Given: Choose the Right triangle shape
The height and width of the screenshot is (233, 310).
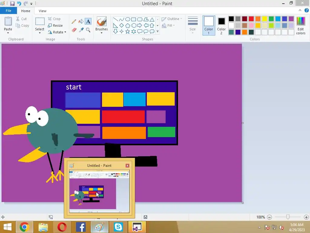Looking at the screenshot, I should 115,25.
